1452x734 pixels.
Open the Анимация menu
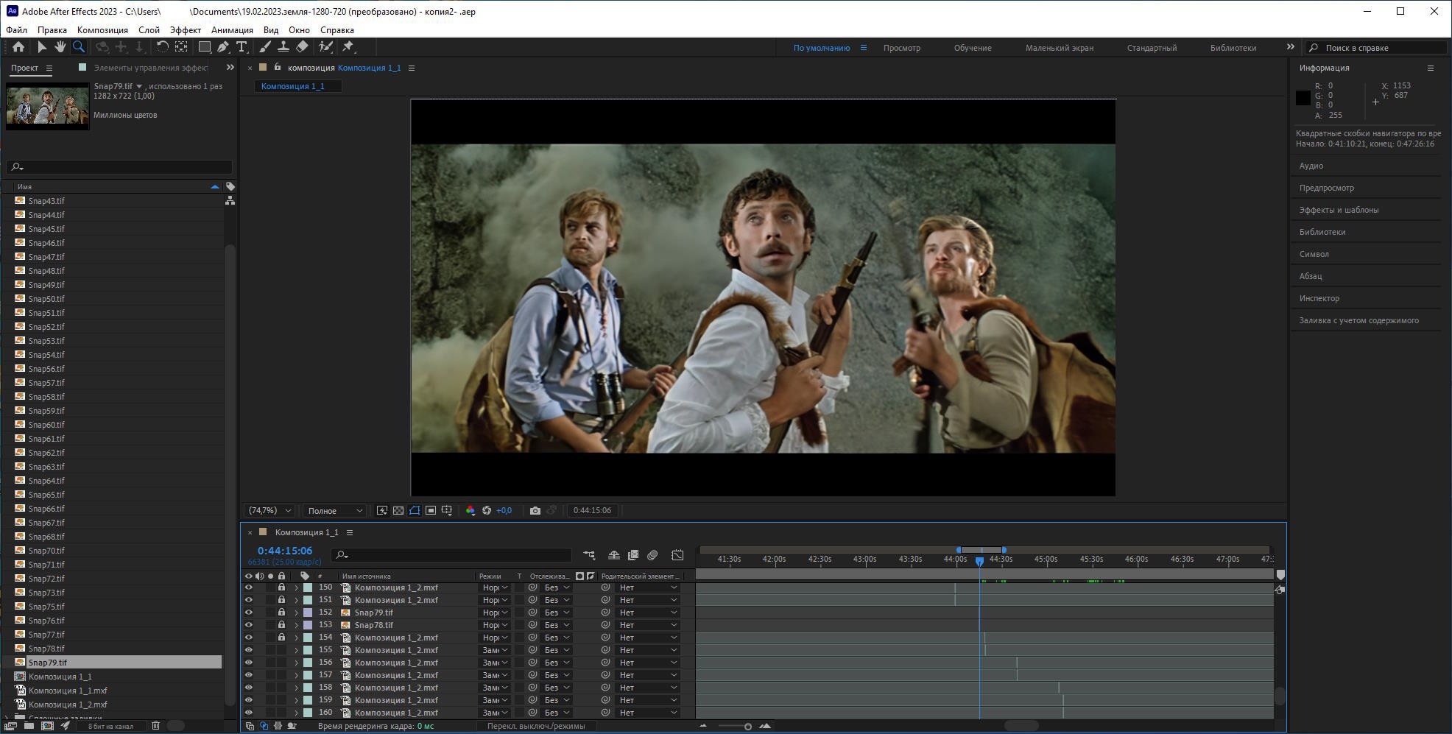tap(232, 30)
